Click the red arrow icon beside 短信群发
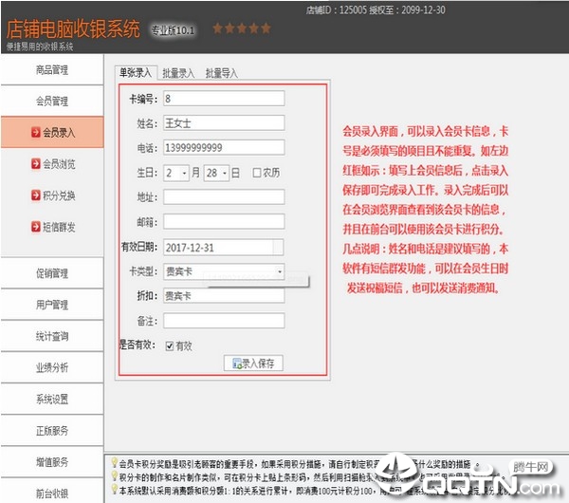 [x=36, y=227]
